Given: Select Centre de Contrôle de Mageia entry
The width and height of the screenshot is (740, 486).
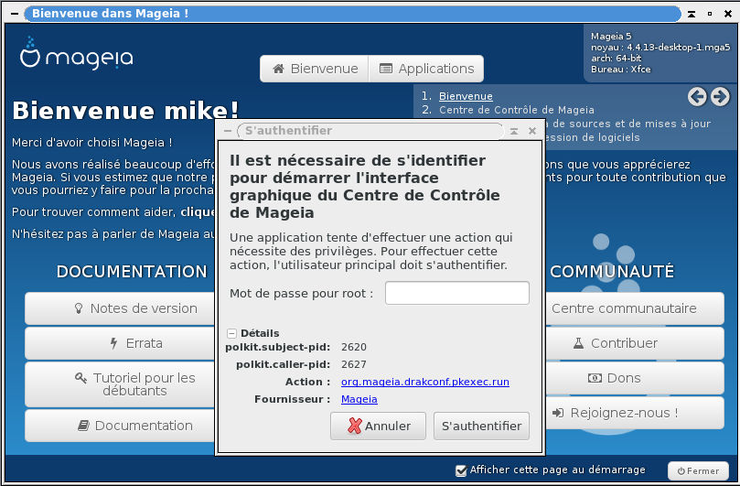Looking at the screenshot, I should pos(516,110).
